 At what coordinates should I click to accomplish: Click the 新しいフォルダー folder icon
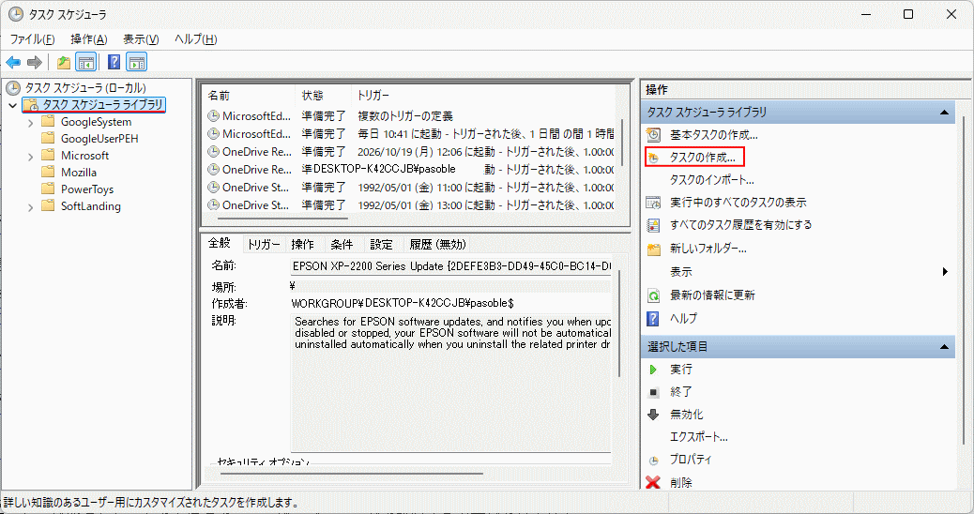(x=653, y=249)
